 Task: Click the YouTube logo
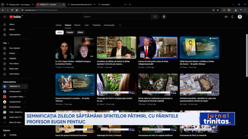[15, 17]
